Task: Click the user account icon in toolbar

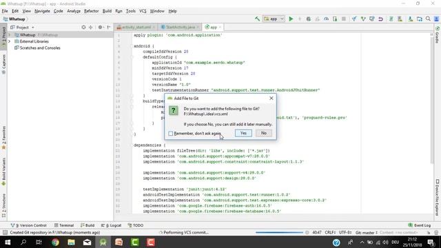Action: [436, 19]
